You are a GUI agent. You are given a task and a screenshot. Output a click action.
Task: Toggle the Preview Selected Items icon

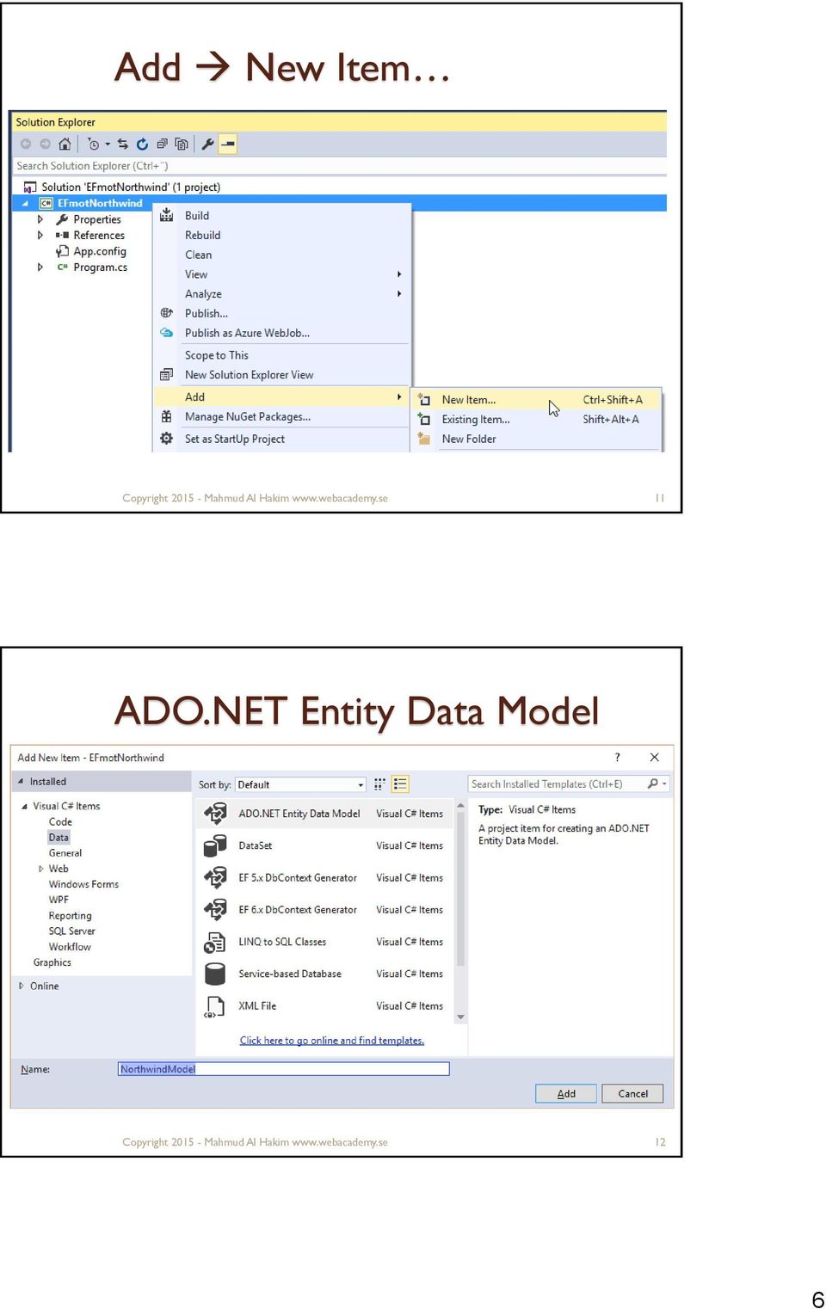coord(227,144)
